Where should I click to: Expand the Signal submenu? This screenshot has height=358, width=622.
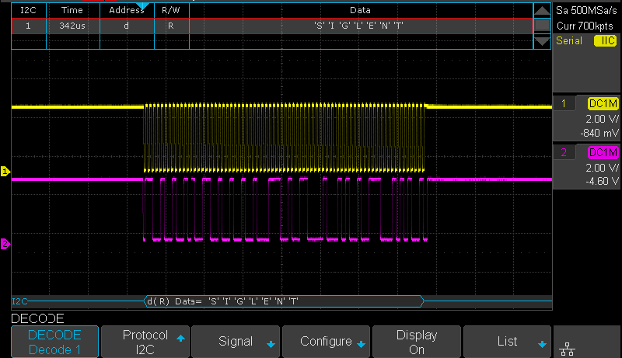[236, 342]
